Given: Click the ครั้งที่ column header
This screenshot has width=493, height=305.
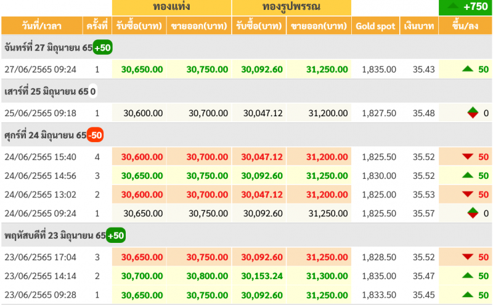Looking at the screenshot, I should (97, 26).
